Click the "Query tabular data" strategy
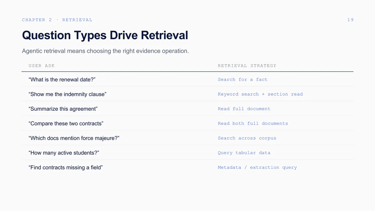The width and height of the screenshot is (375, 211). pyautogui.click(x=244, y=153)
